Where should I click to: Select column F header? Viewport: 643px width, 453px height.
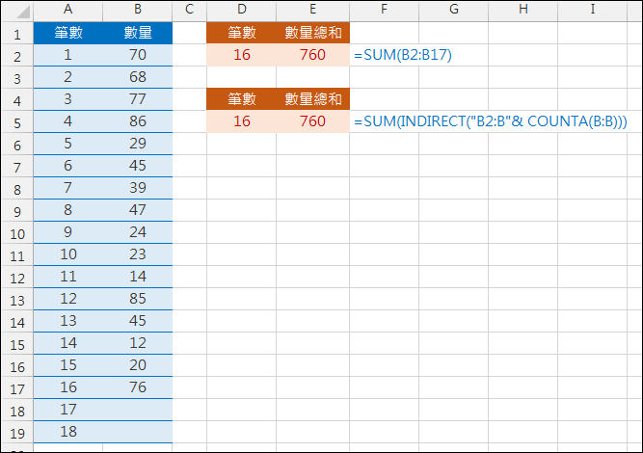coord(385,10)
